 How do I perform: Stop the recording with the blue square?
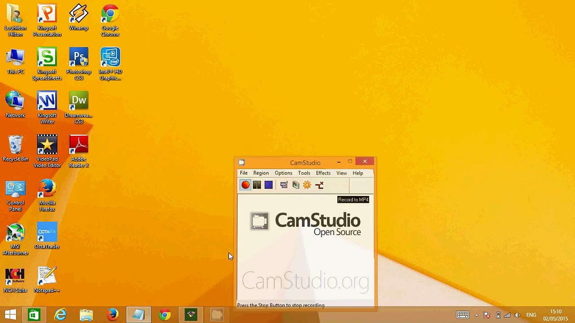point(269,185)
